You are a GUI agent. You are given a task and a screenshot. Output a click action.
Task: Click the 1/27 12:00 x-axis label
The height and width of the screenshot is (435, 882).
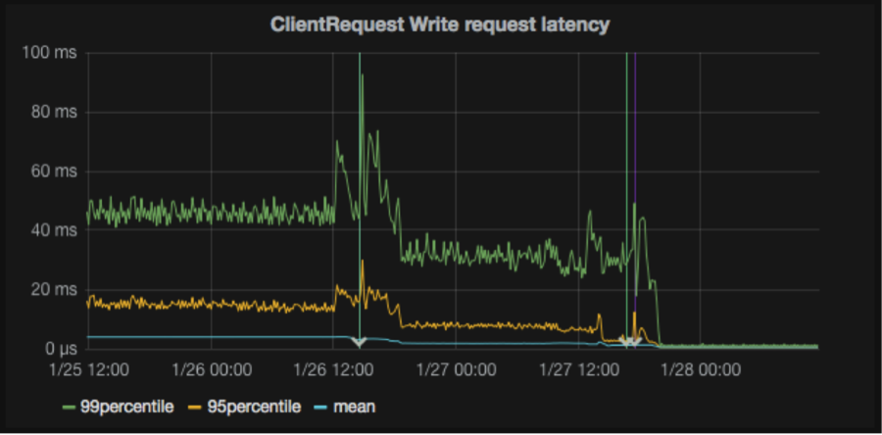coord(579,369)
